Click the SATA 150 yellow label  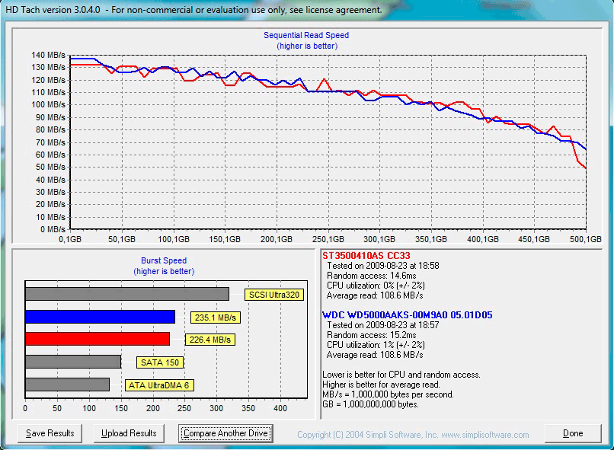pyautogui.click(x=161, y=362)
